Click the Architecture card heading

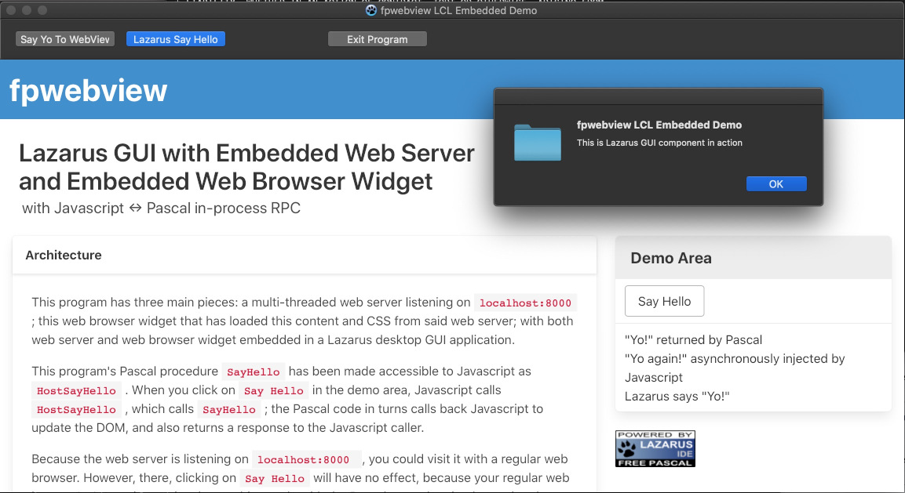(64, 255)
